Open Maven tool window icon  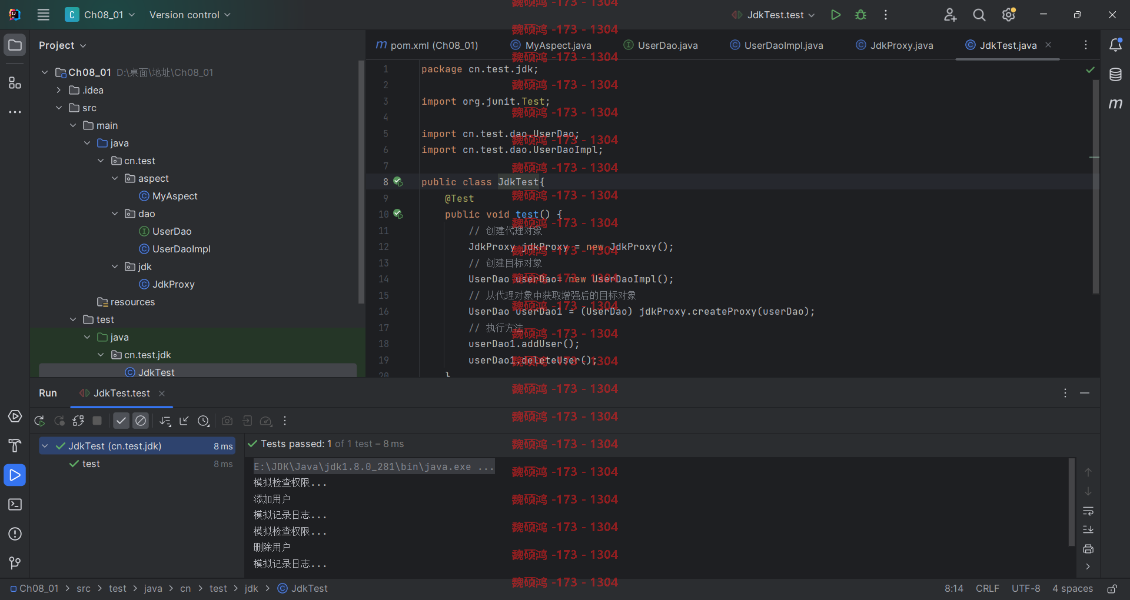point(1115,104)
